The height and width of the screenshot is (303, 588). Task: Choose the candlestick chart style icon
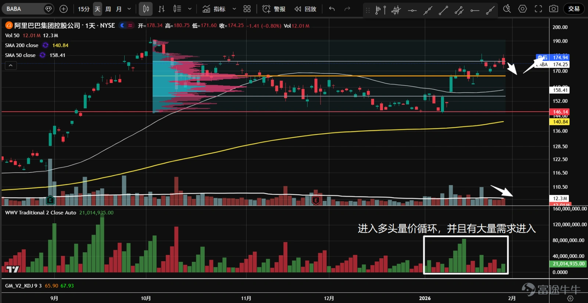[146, 9]
